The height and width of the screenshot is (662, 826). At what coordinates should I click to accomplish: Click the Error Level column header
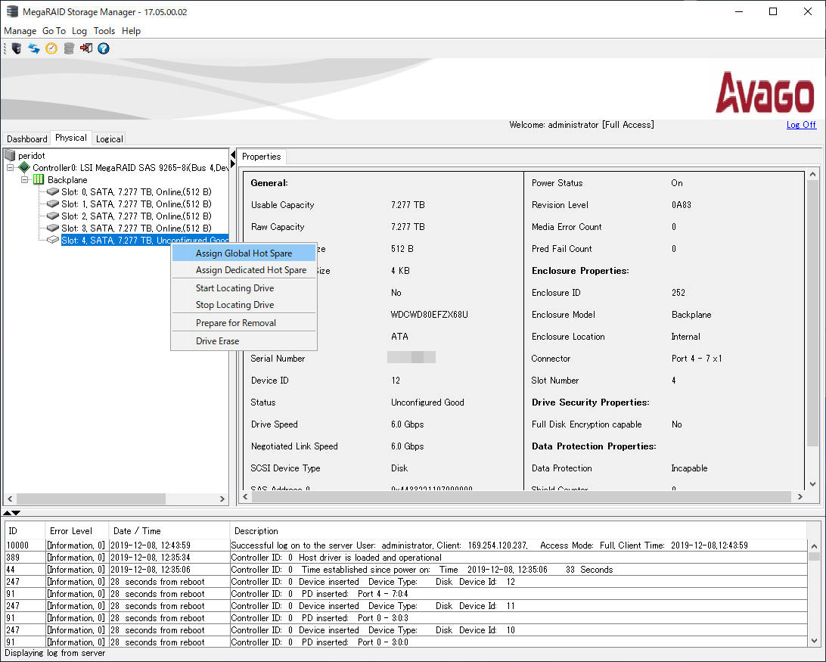[77, 531]
